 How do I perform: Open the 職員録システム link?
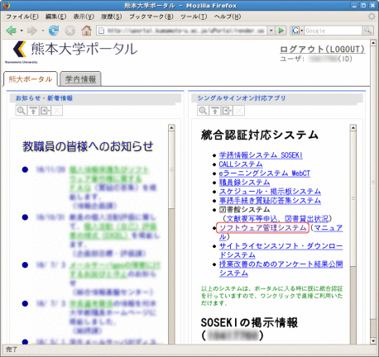[x=244, y=183]
